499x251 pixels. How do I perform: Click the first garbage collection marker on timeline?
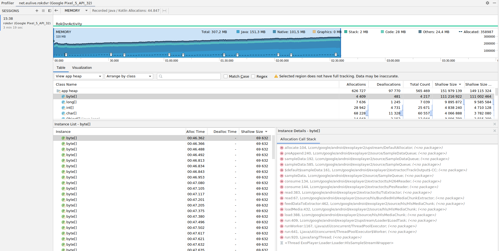(x=66, y=55)
